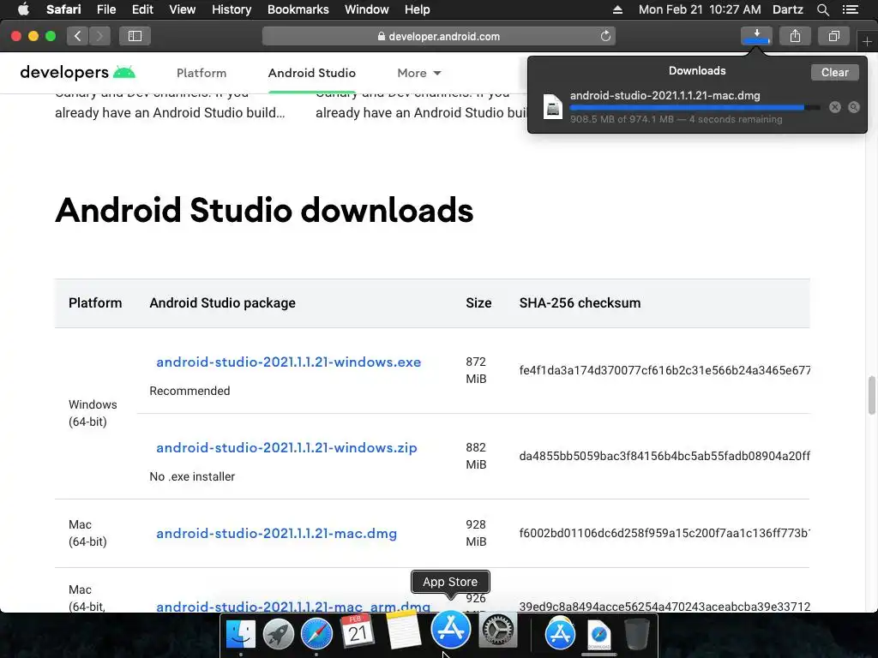878x658 pixels.
Task: Open the Window menu
Action: coord(367,9)
